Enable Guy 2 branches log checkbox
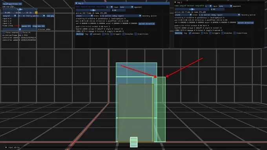 [222, 33]
